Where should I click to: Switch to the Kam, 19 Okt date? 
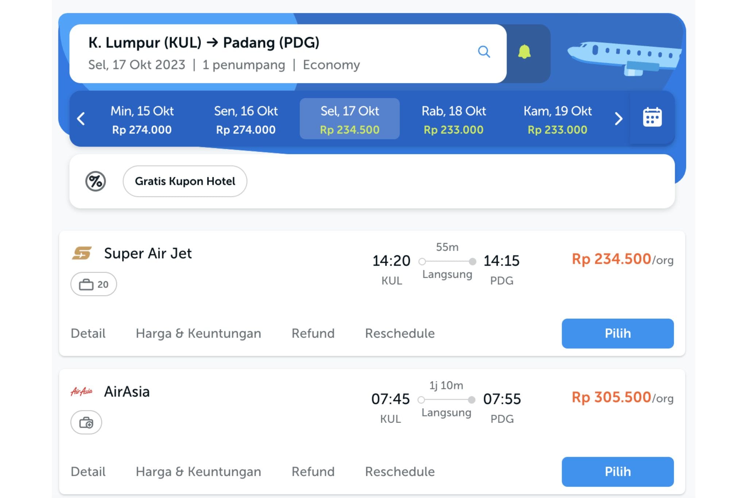(x=557, y=119)
